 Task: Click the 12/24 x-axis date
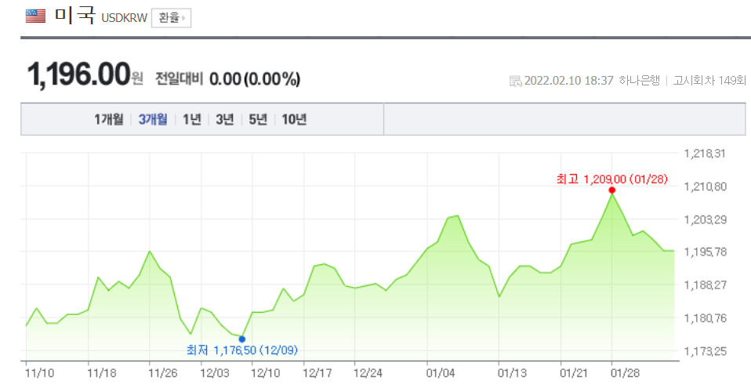coord(368,373)
